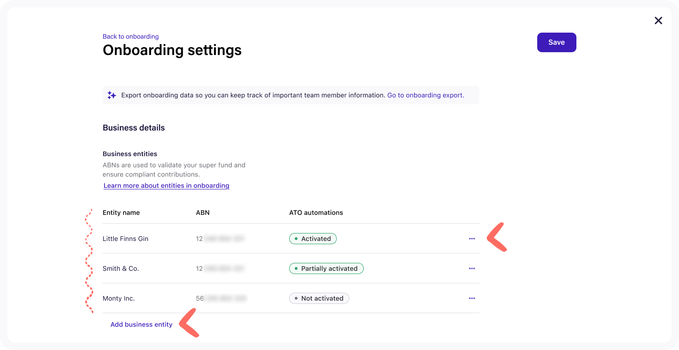The image size is (679, 350).
Task: Click the green 'Activated' status badge
Action: pos(312,239)
